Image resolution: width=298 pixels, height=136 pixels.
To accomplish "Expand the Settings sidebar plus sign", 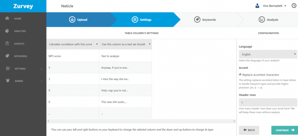I will (41, 69).
